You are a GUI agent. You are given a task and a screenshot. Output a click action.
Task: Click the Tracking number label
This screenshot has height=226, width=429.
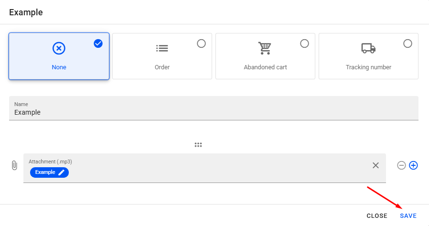pos(368,67)
